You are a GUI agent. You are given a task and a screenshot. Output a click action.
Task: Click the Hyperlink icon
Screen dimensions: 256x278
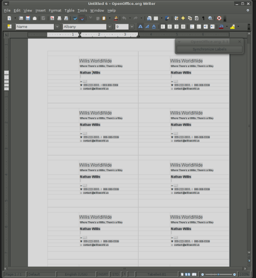click(x=149, y=18)
